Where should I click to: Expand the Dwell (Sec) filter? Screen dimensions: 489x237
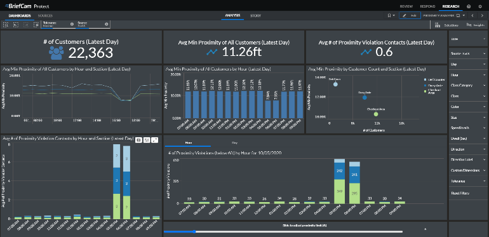pos(467,138)
